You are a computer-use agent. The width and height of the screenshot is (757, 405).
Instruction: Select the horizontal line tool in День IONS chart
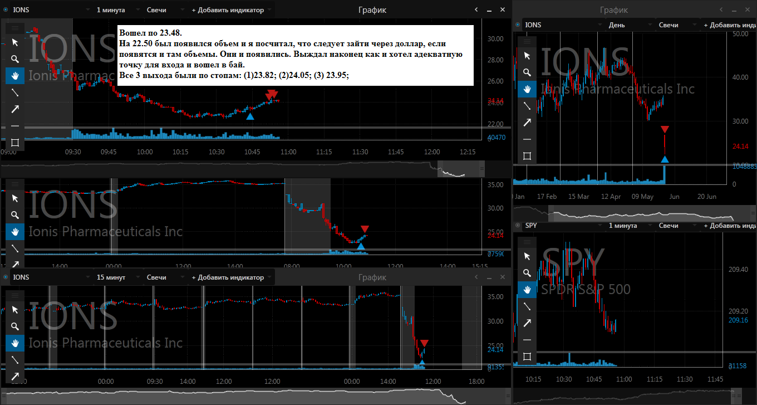pyautogui.click(x=527, y=139)
